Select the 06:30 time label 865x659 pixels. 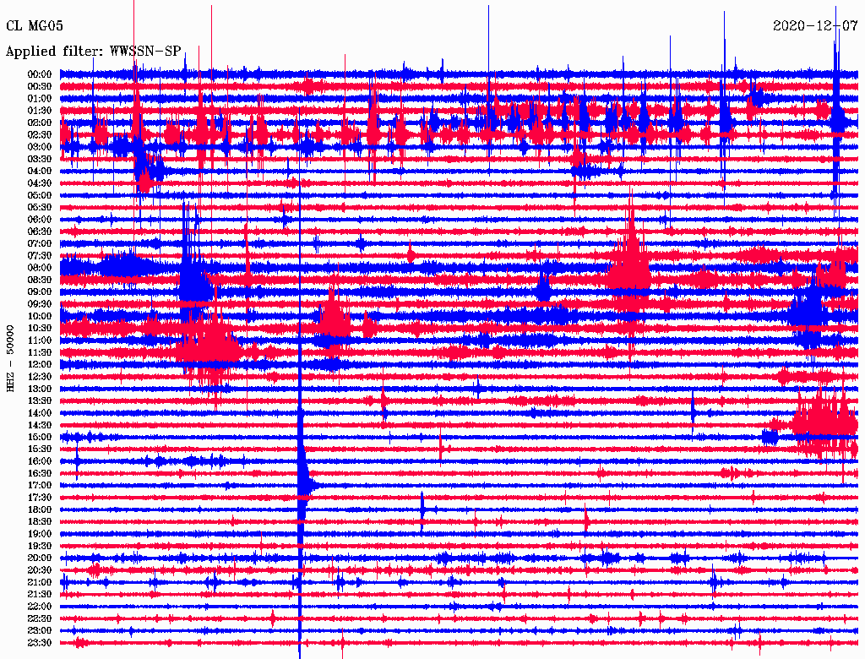(39, 231)
